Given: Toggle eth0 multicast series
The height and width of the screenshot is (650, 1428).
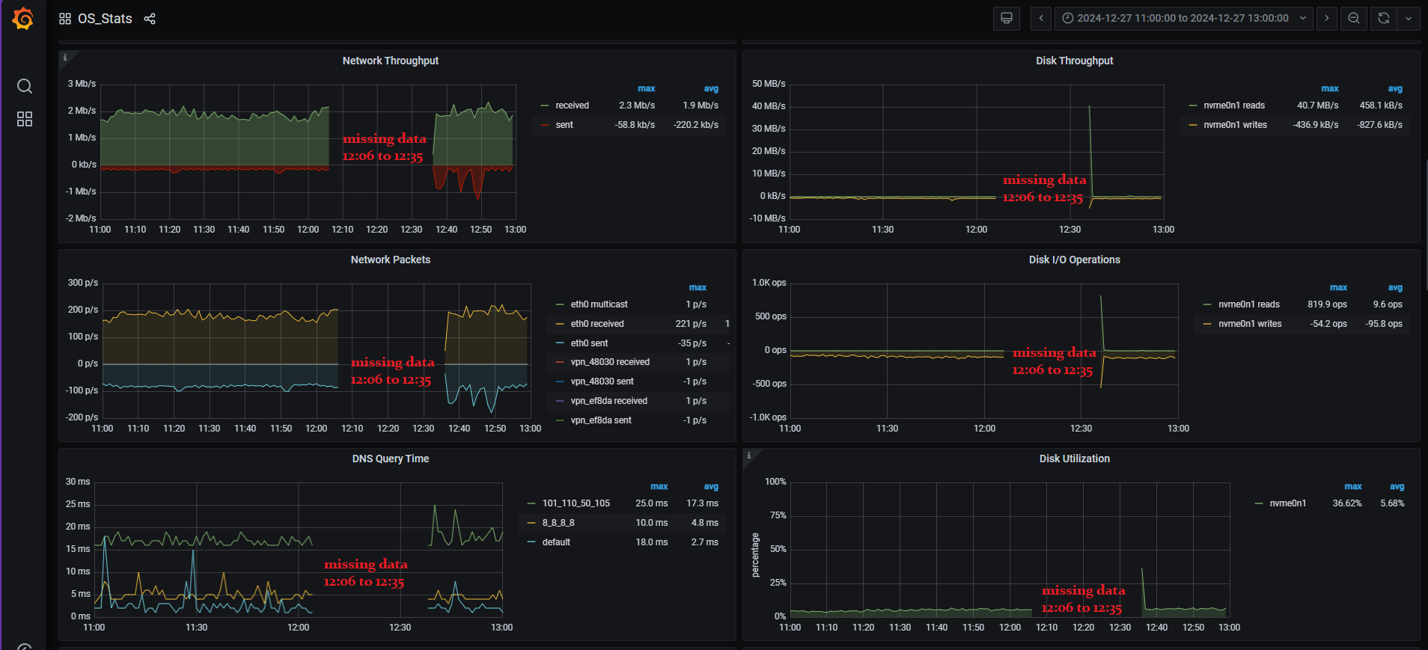Looking at the screenshot, I should tap(599, 304).
